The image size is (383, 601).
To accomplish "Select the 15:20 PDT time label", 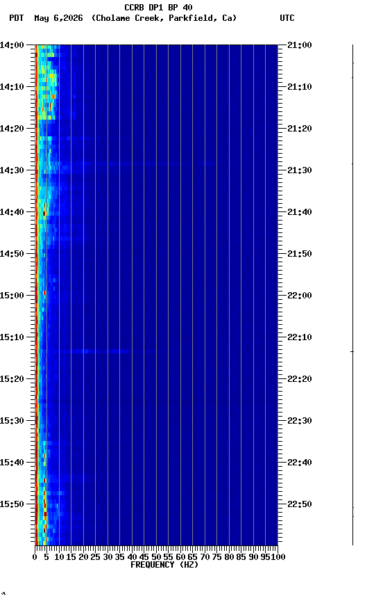I will coord(12,379).
